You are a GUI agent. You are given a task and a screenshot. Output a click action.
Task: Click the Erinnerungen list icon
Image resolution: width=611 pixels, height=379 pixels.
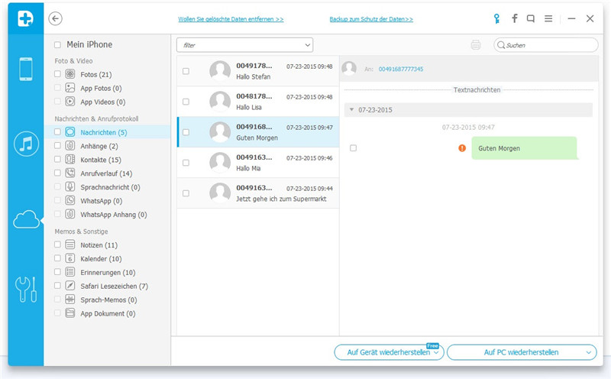(70, 272)
